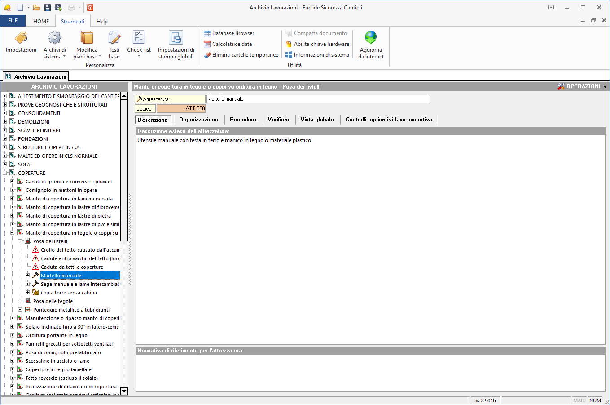Click the Attrezzatura name input field
Image resolution: width=610 pixels, height=405 pixels.
click(318, 99)
